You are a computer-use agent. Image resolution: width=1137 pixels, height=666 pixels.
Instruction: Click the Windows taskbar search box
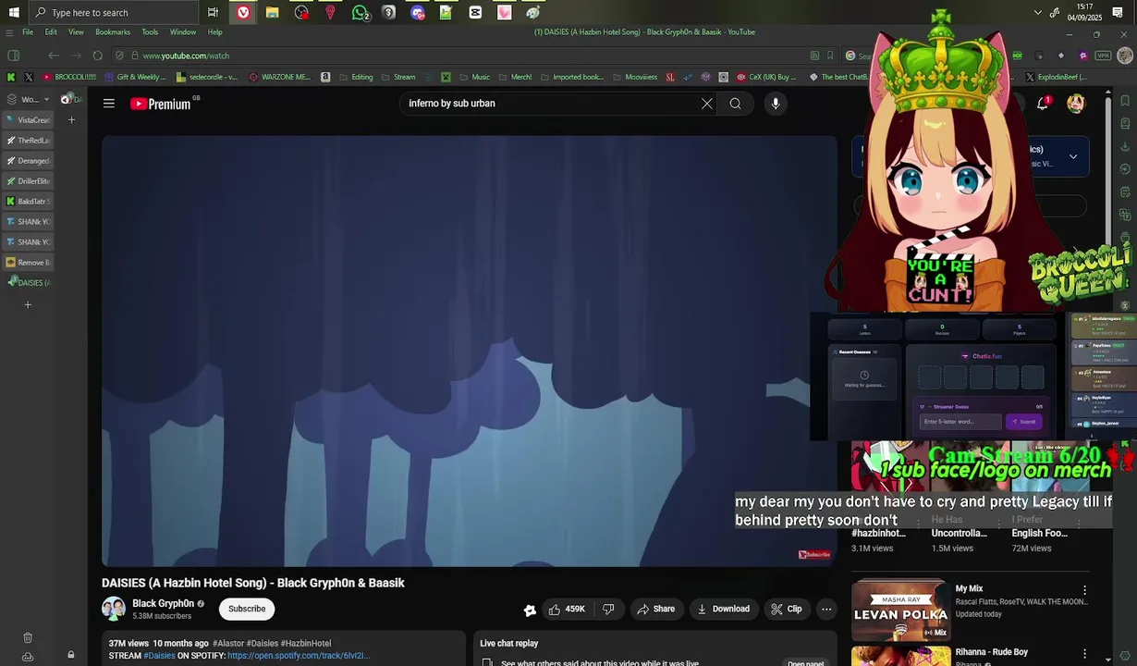pos(113,12)
